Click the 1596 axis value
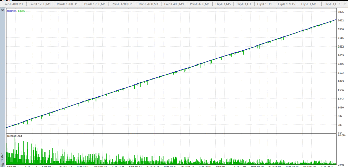348x167 pixels. tap(341, 90)
